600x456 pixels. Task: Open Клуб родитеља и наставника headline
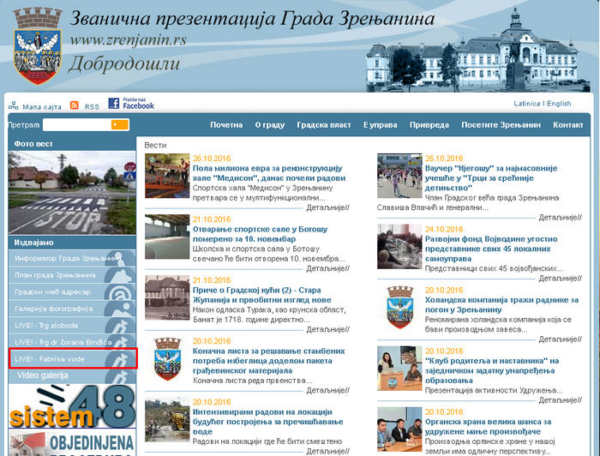(x=492, y=370)
